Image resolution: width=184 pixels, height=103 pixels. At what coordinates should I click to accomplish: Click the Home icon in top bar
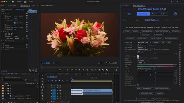(x=13, y=2)
